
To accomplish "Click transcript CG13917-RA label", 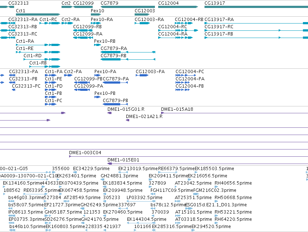I will [219, 20].
